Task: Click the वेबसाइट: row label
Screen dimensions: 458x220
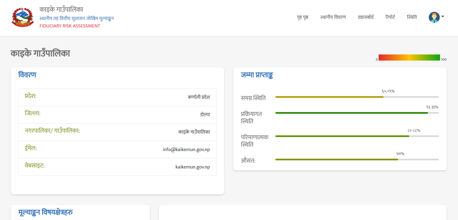Action: (35, 165)
